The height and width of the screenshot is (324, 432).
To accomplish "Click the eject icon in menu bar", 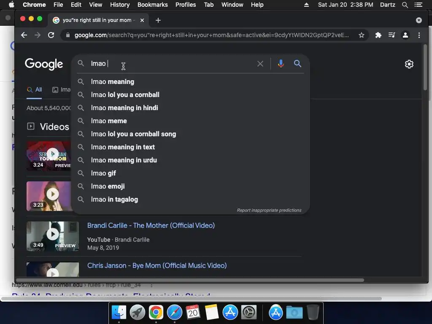I will point(306,5).
